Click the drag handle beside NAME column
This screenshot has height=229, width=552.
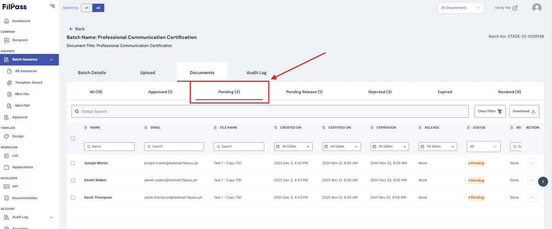(86, 128)
